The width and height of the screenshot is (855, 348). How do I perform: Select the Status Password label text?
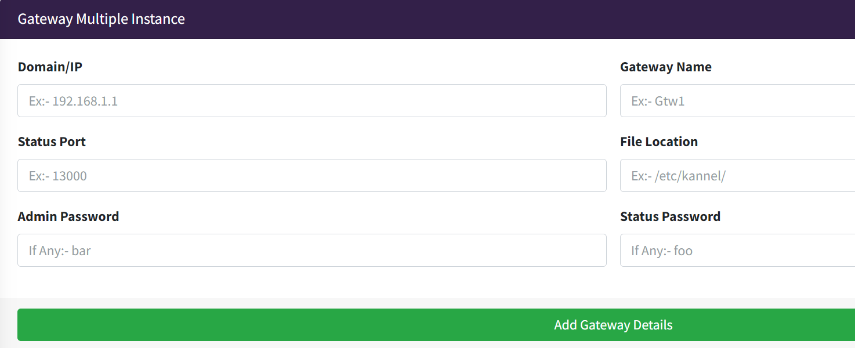pyautogui.click(x=670, y=216)
